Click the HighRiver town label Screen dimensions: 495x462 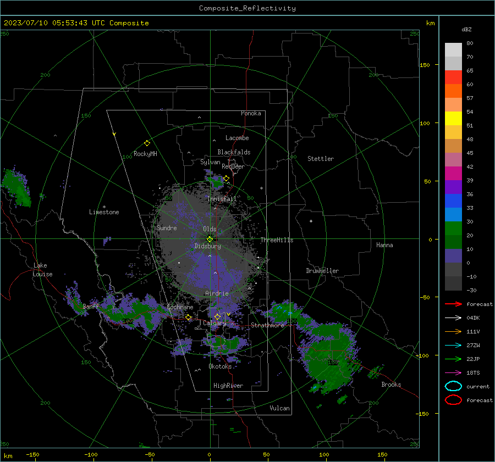click(228, 386)
